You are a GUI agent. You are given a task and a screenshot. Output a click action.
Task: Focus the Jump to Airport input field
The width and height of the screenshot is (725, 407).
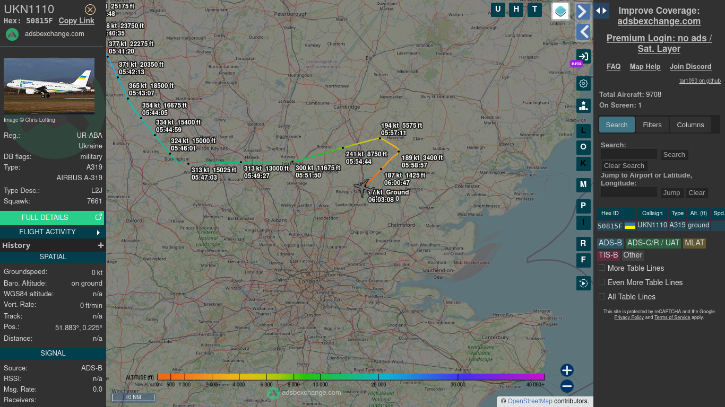point(629,192)
